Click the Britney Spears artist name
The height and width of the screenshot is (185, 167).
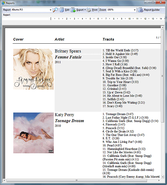click(x=68, y=51)
